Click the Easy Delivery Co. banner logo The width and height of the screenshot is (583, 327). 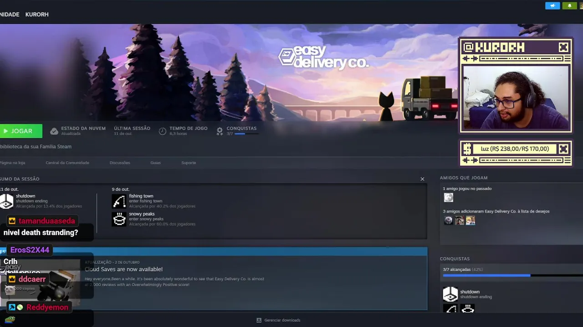[323, 58]
